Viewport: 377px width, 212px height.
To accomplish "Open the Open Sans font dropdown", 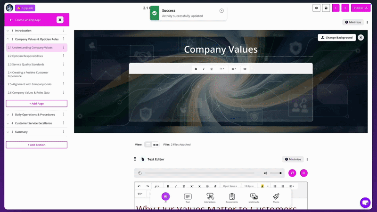I will (230, 186).
